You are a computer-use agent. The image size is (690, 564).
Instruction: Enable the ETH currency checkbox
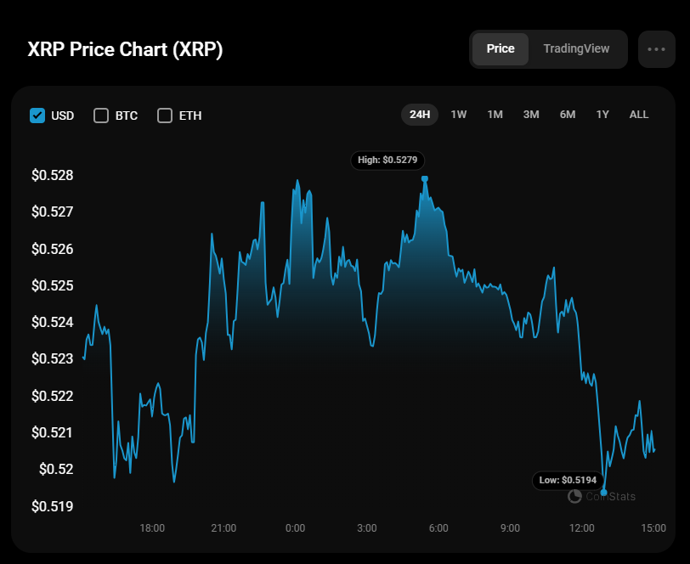165,116
